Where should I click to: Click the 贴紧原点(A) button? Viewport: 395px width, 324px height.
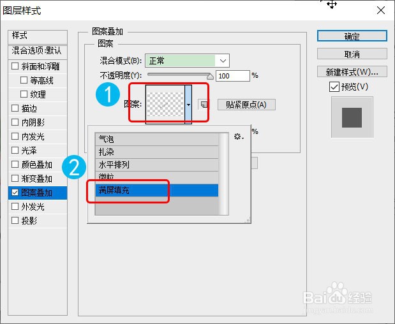246,105
